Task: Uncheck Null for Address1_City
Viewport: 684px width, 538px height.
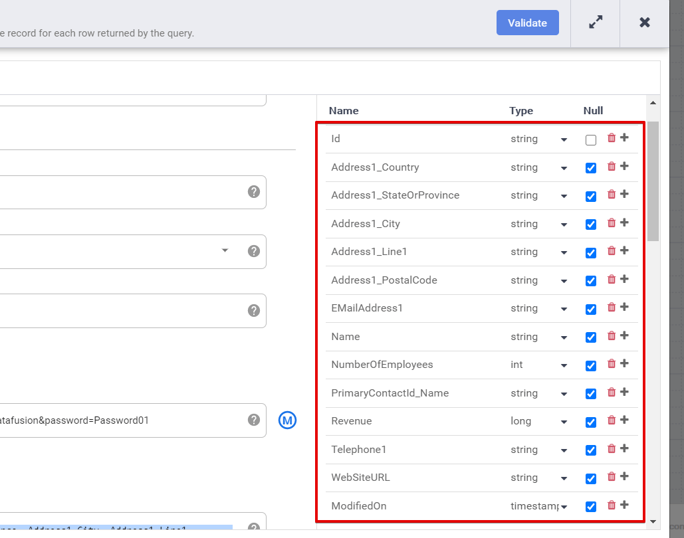Action: point(591,224)
